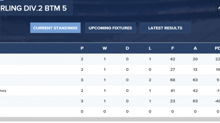Open the team name ending in "hns"
Viewport: 220px width, 123px height.
click(3, 91)
